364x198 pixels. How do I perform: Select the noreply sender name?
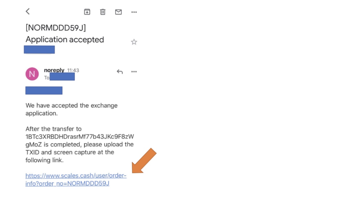54,70
